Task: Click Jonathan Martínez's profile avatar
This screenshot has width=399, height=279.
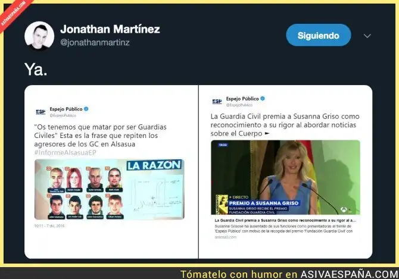Action: tap(39, 36)
